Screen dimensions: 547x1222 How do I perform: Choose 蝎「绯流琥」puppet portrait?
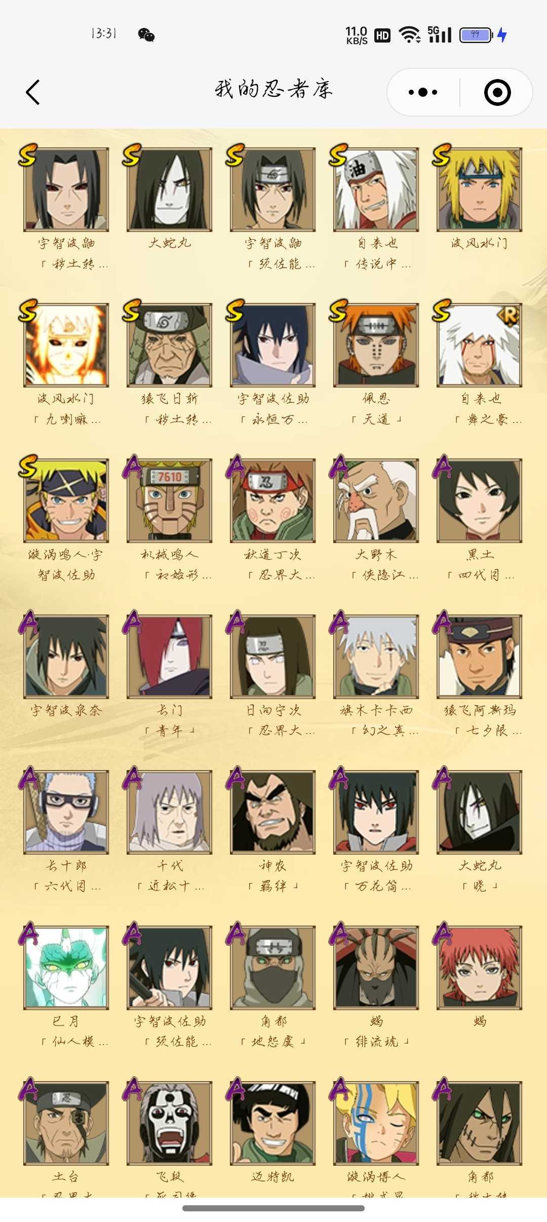pyautogui.click(x=376, y=967)
